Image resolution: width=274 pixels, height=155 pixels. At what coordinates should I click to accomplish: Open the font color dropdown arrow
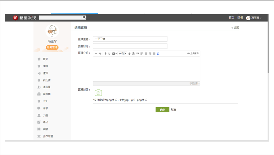point(116,54)
